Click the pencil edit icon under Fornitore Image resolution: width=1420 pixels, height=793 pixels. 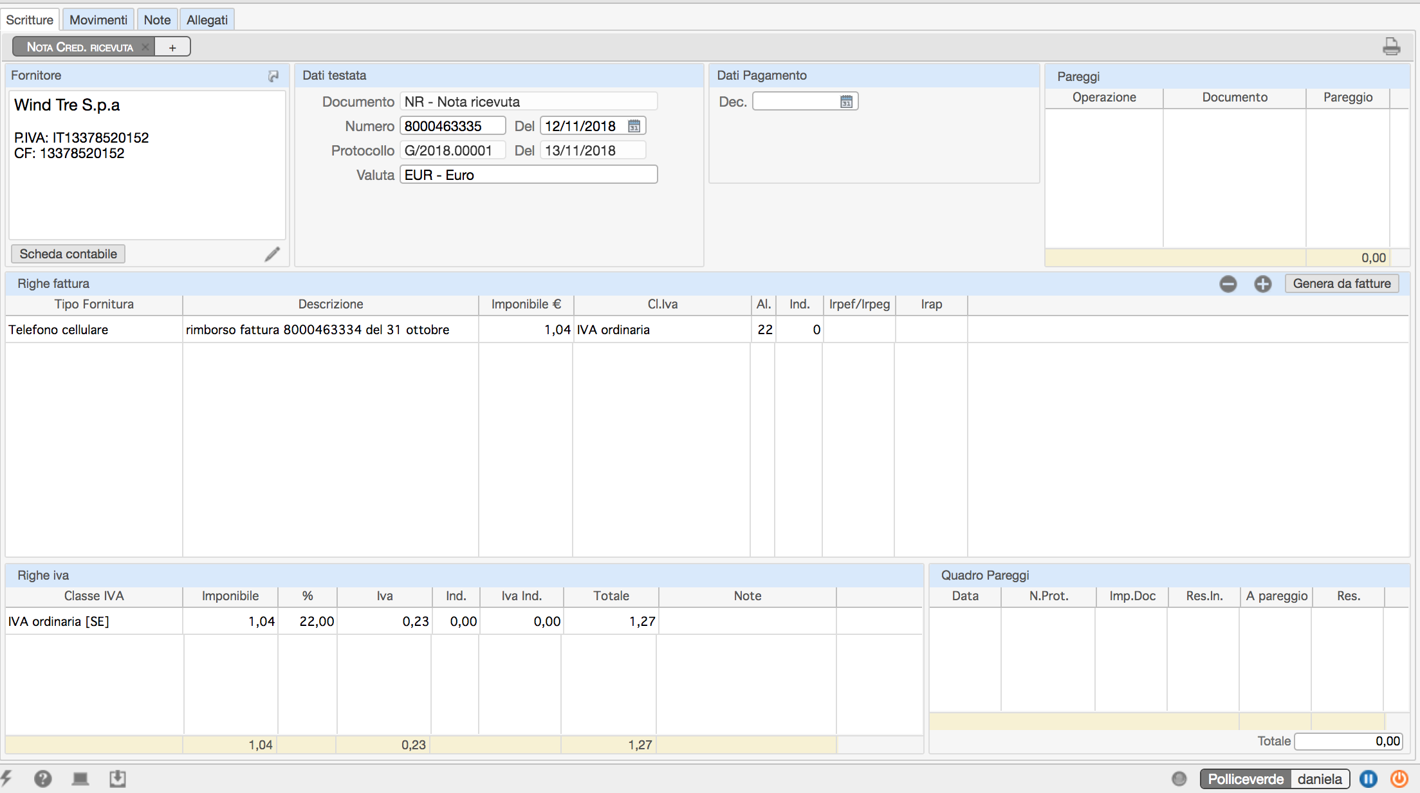point(272,254)
